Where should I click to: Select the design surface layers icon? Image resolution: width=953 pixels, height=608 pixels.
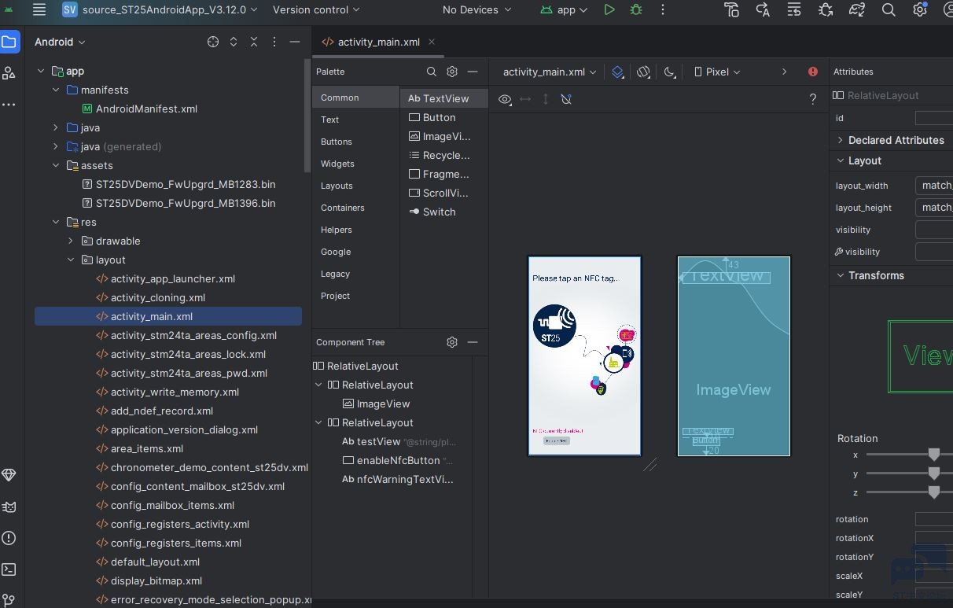[617, 72]
